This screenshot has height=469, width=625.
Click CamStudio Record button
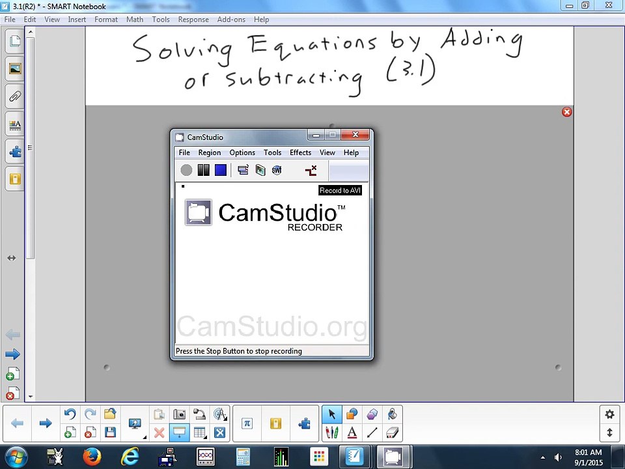[186, 170]
